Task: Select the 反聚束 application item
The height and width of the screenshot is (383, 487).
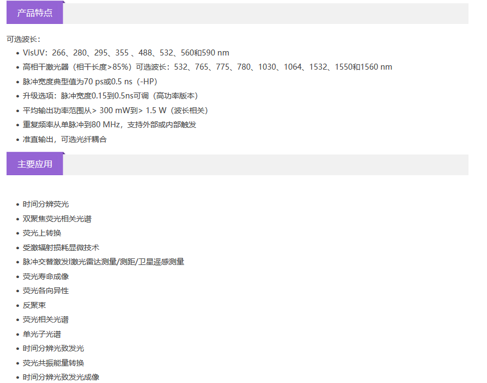Action: pos(34,305)
